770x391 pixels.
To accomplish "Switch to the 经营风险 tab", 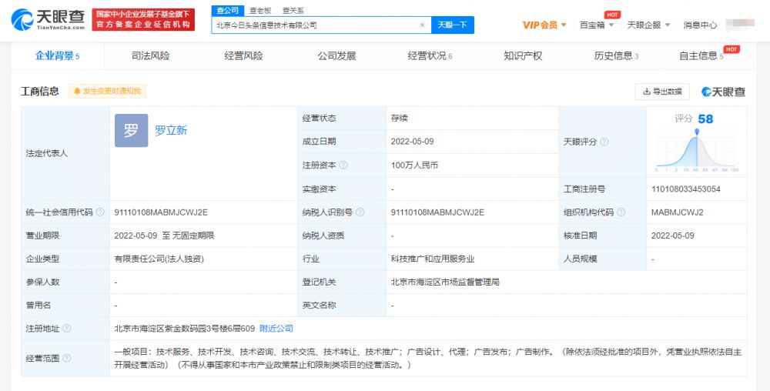I will tap(243, 56).
